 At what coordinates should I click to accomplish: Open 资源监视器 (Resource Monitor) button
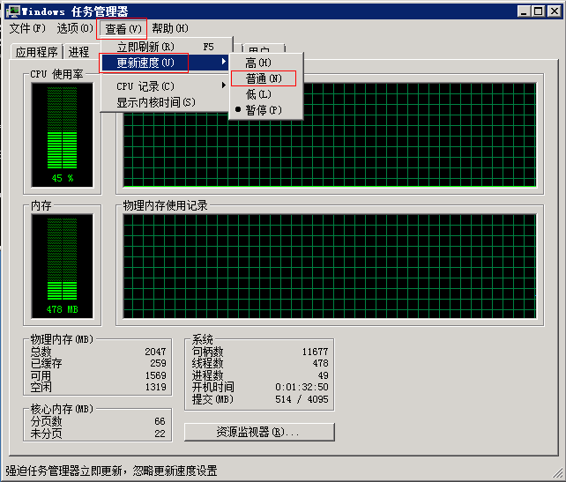pos(259,433)
